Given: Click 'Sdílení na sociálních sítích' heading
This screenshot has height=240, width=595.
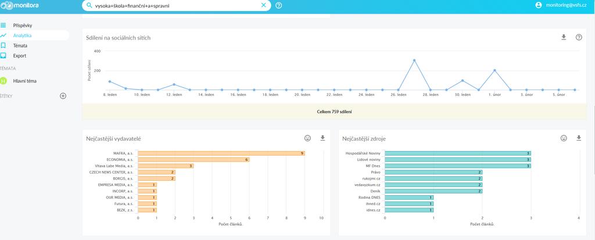Looking at the screenshot, I should click(x=119, y=38).
